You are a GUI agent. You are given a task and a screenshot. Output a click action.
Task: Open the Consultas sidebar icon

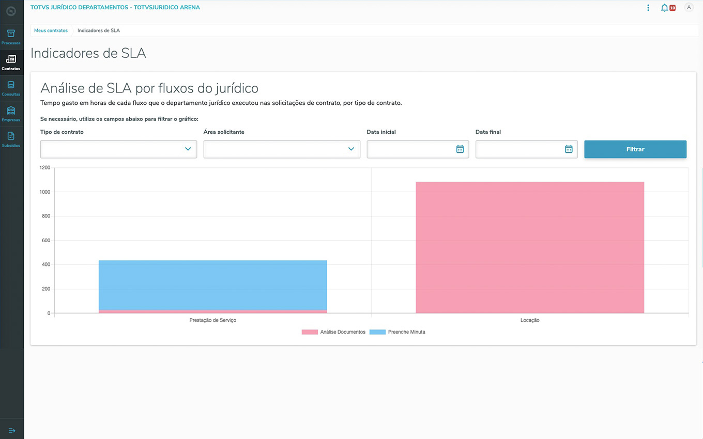point(11,87)
